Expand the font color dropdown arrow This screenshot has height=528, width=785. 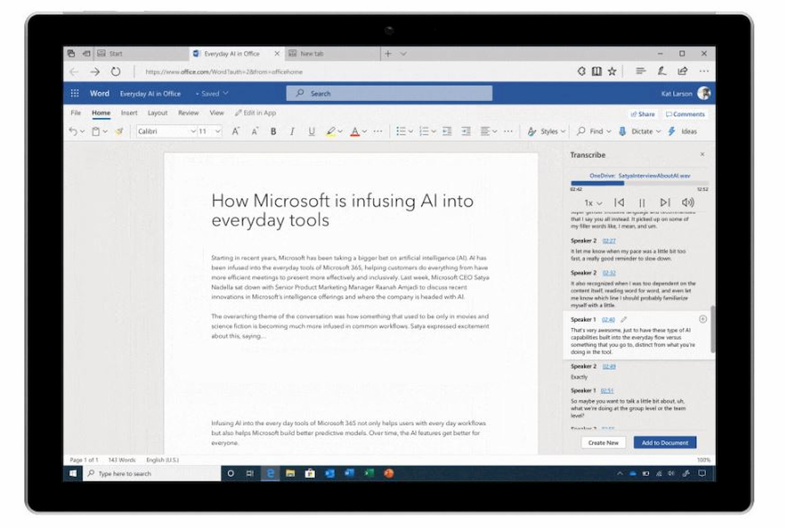[x=364, y=131]
